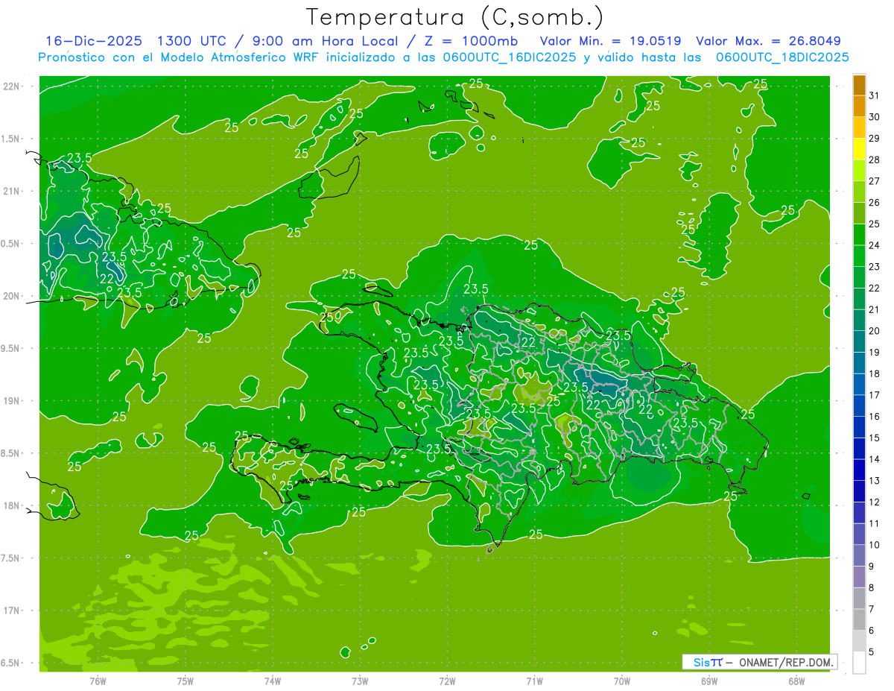Click the '68W' longitude axis label
The image size is (894, 691).
click(x=796, y=681)
